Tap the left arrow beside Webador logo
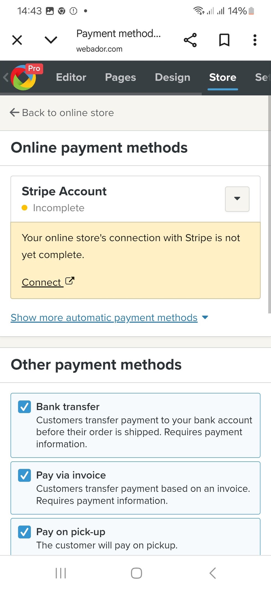 click(6, 77)
